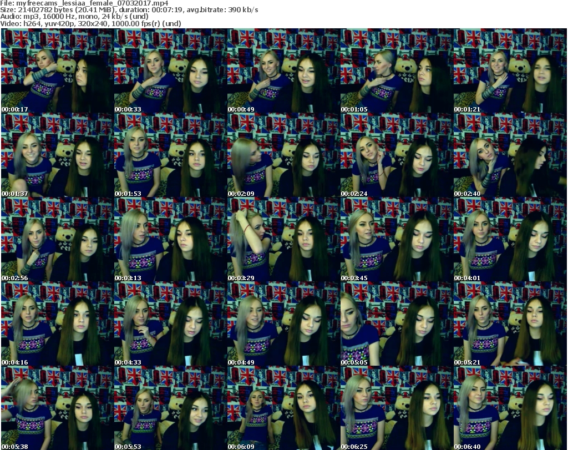Click the file name ending in 07032017.mp4
568x450 pixels.
[92, 3]
